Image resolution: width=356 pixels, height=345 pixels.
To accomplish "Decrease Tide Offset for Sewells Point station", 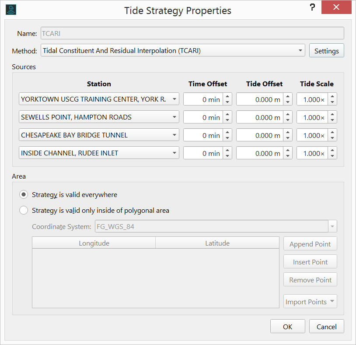I will pyautogui.click(x=287, y=120).
